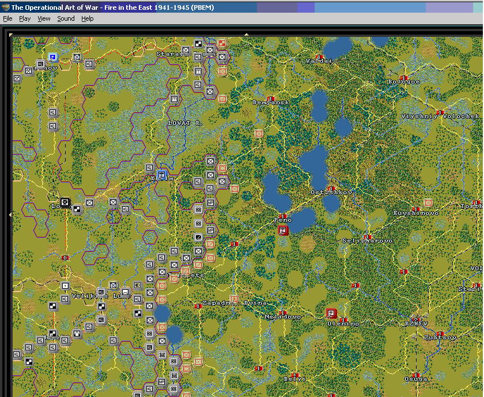Screen dimensions: 484x397
Task: Select the blue-tinted infantry unit above Velikie Luki
Action: [x=114, y=285]
